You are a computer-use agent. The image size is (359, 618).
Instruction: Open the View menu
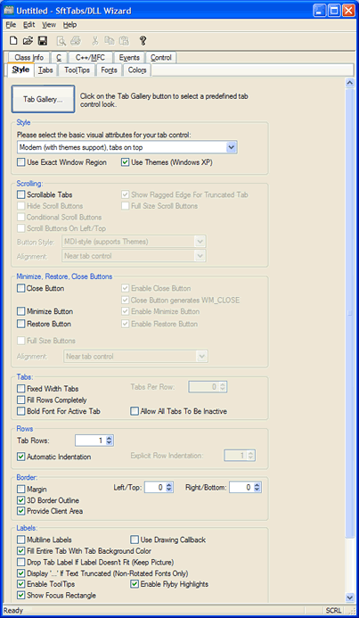point(49,25)
